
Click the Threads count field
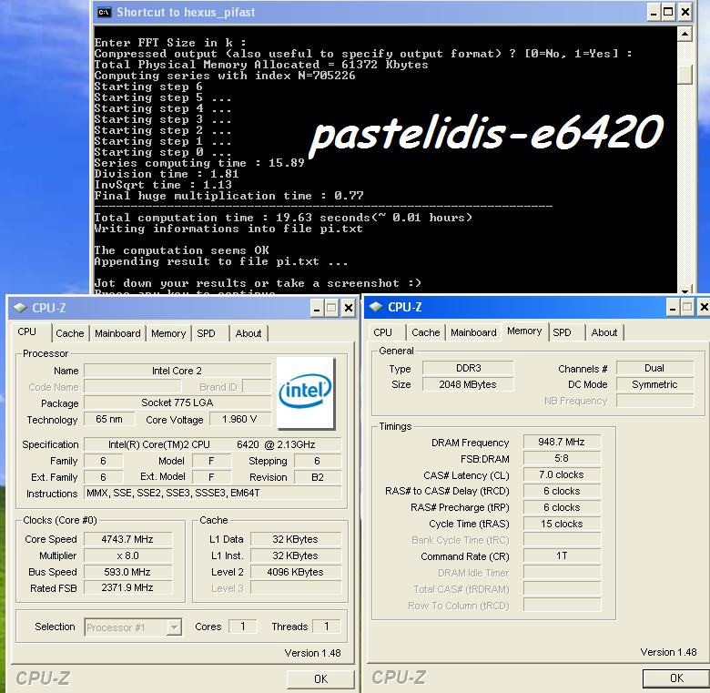point(327,627)
